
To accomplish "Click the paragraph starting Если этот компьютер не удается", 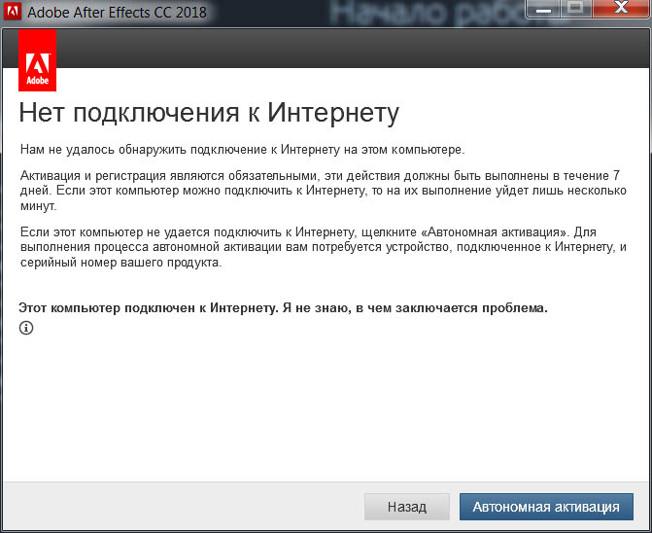I will coord(324,247).
